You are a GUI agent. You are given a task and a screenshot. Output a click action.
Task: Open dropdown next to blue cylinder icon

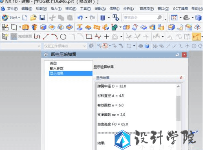109,17
